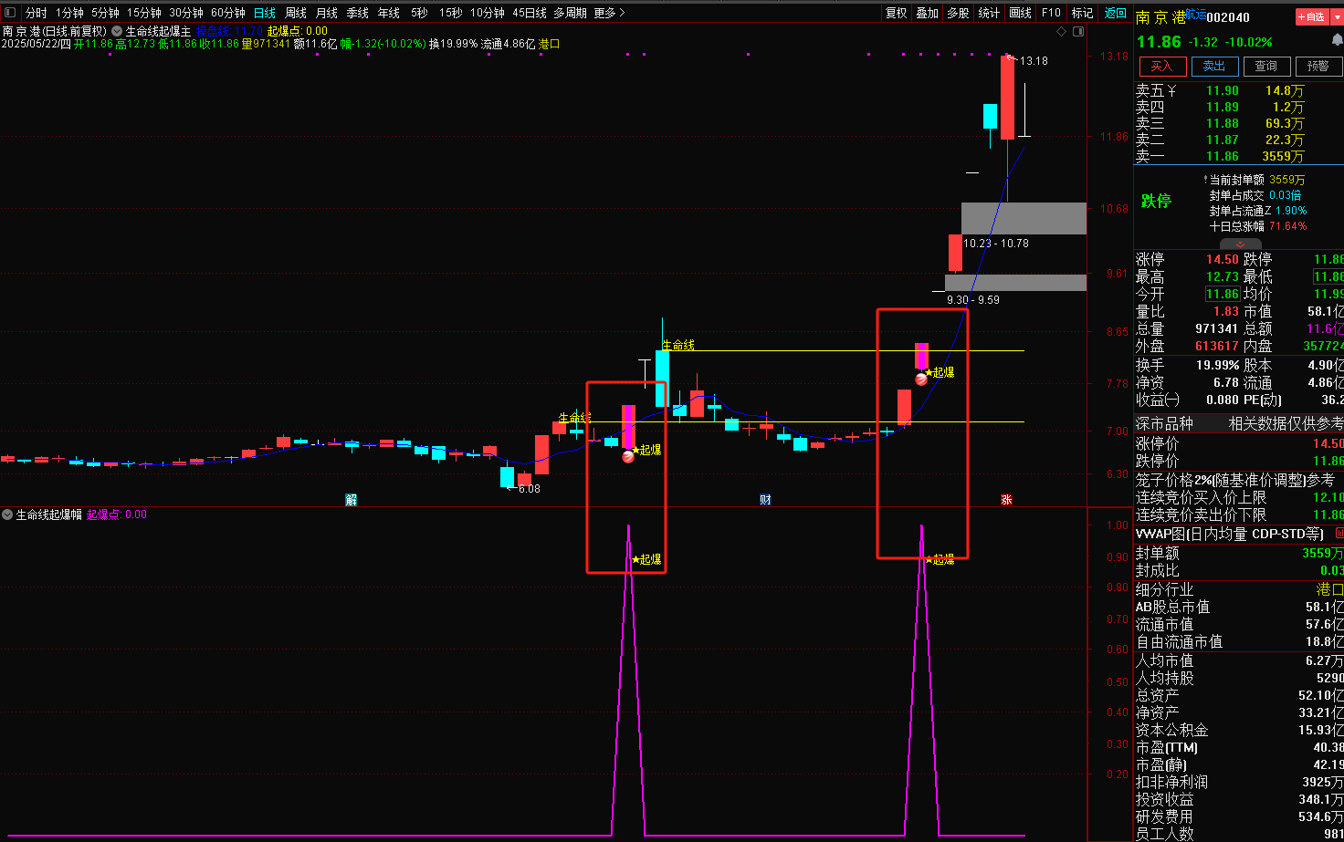
Task: Open the 画线 drawing tools
Action: tap(1020, 13)
